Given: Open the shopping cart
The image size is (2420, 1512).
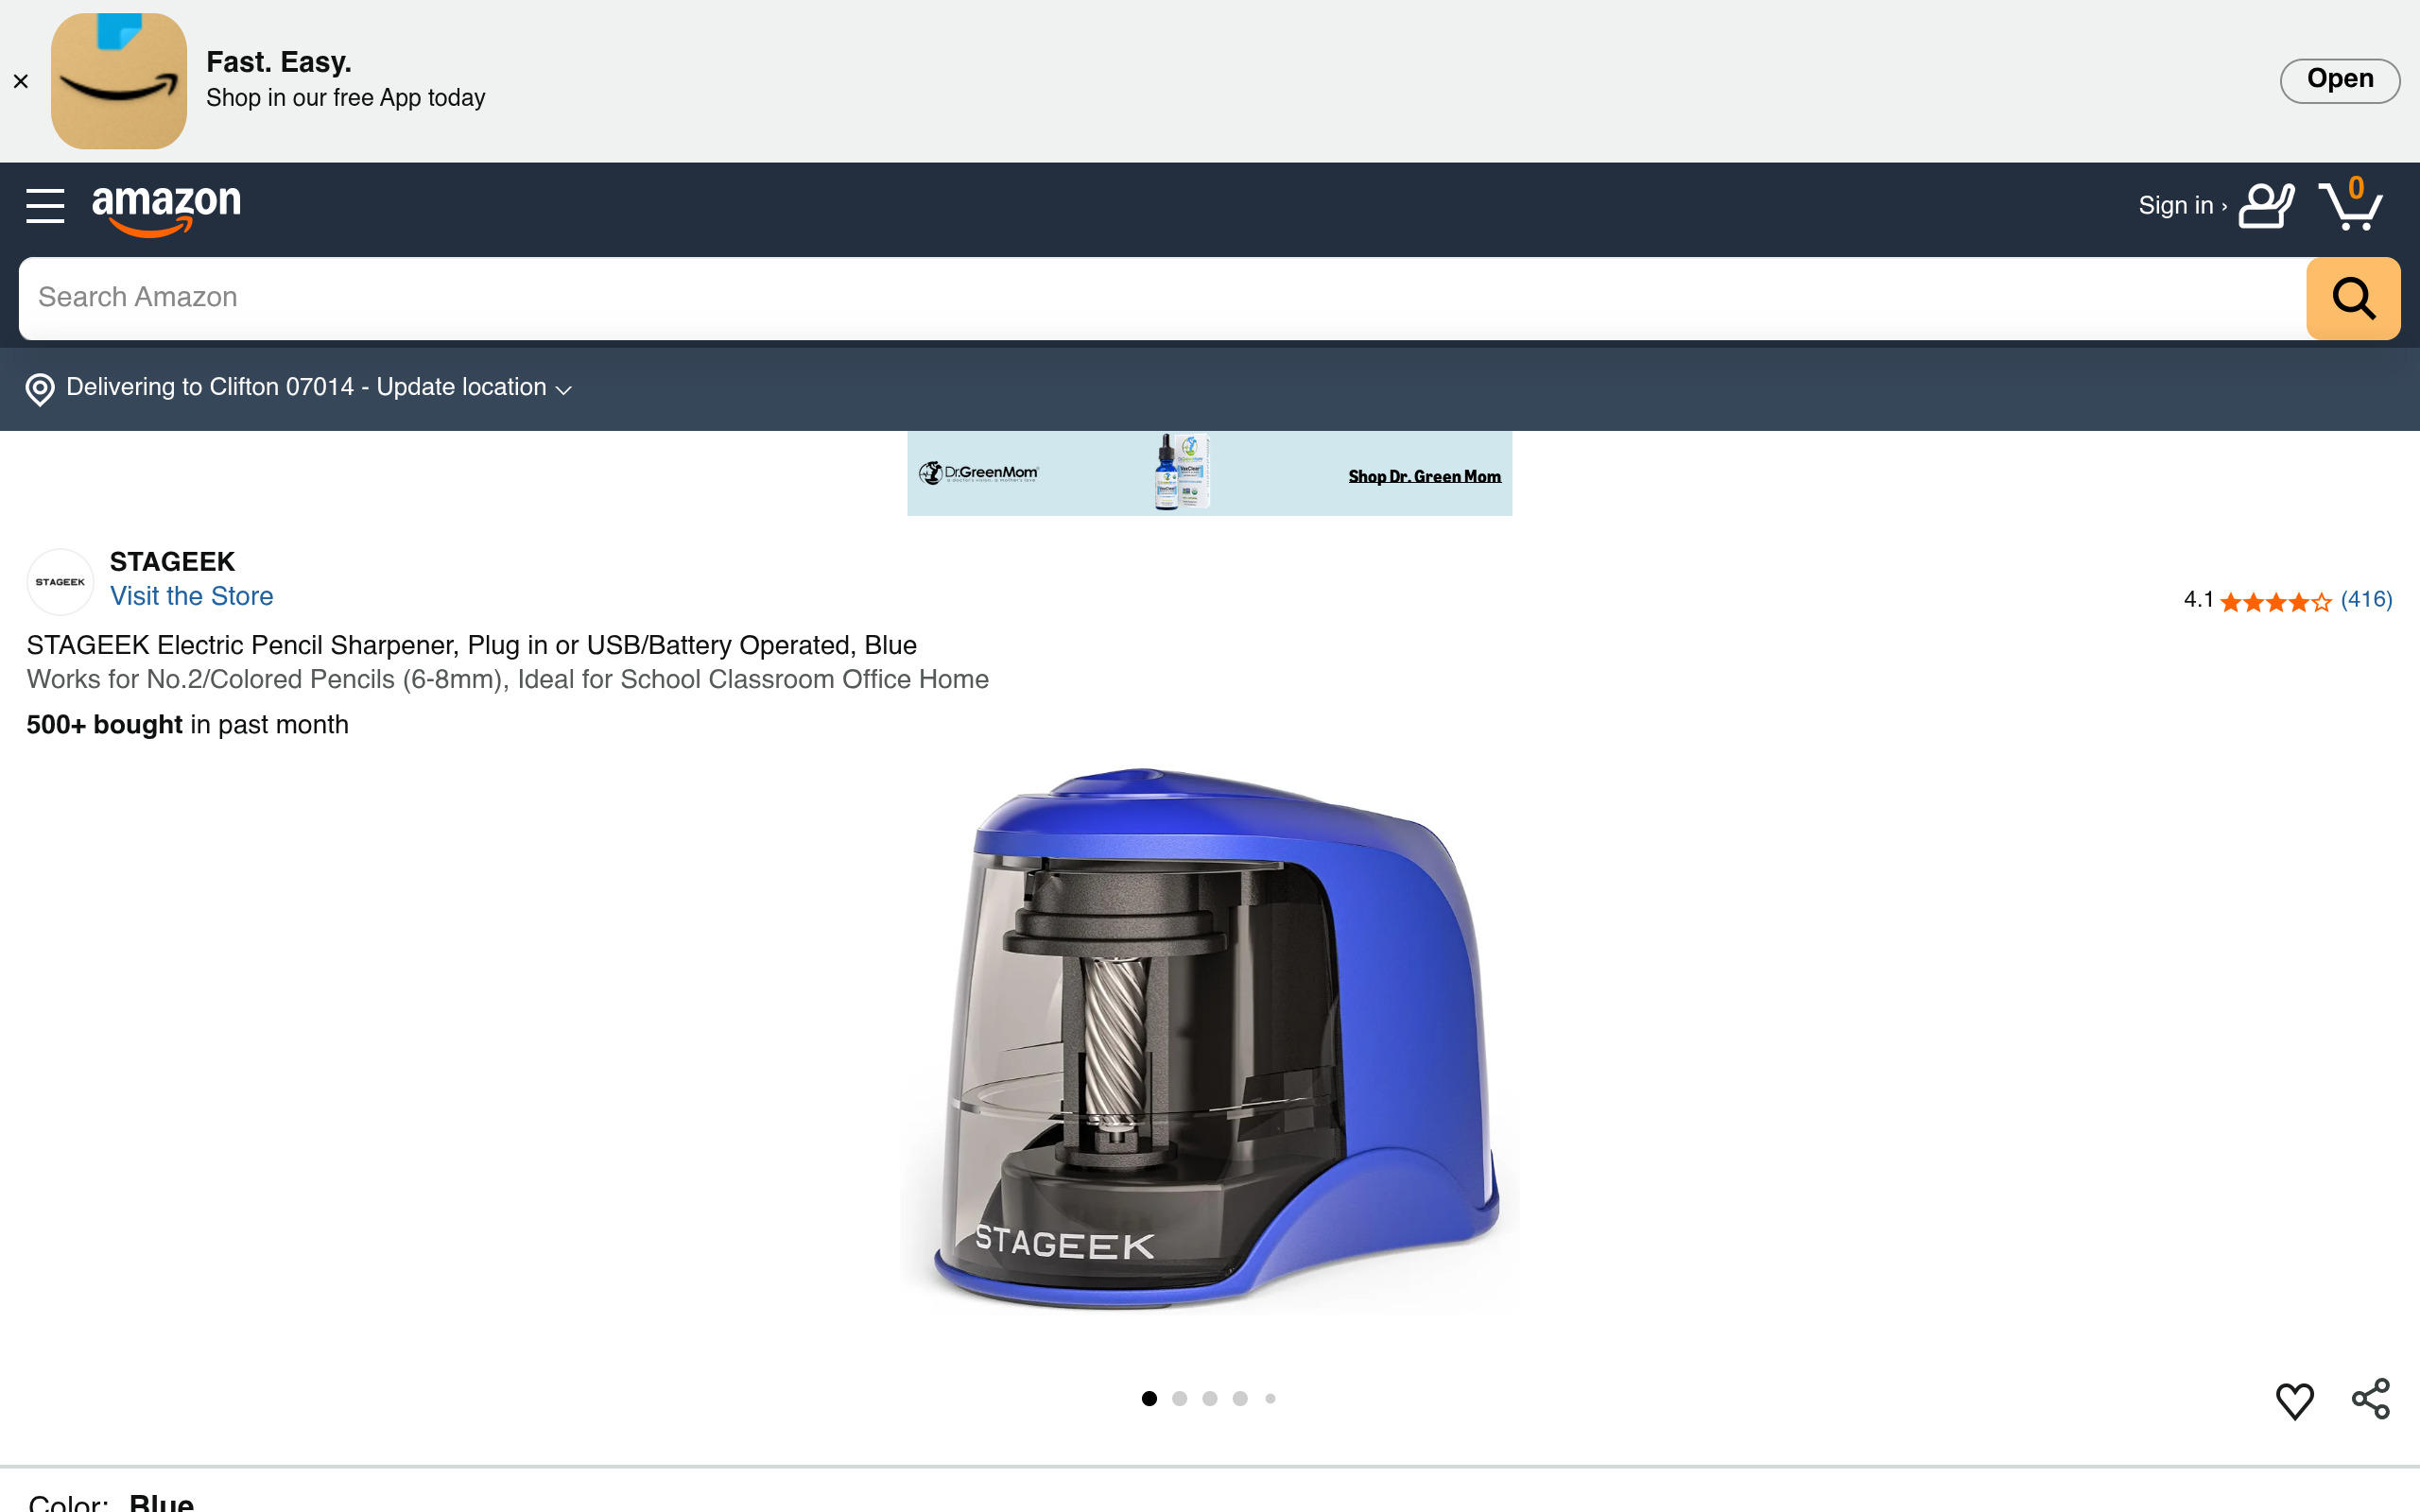Looking at the screenshot, I should [x=2350, y=204].
